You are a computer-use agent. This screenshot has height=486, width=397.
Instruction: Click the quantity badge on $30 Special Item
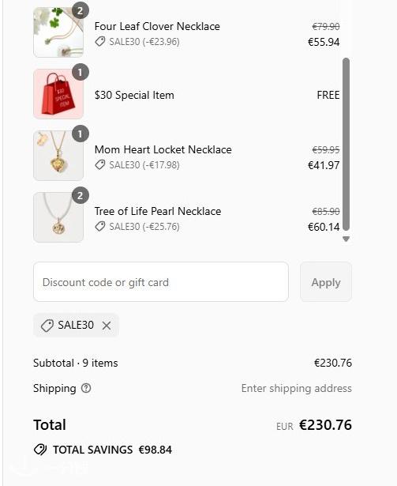tap(81, 72)
